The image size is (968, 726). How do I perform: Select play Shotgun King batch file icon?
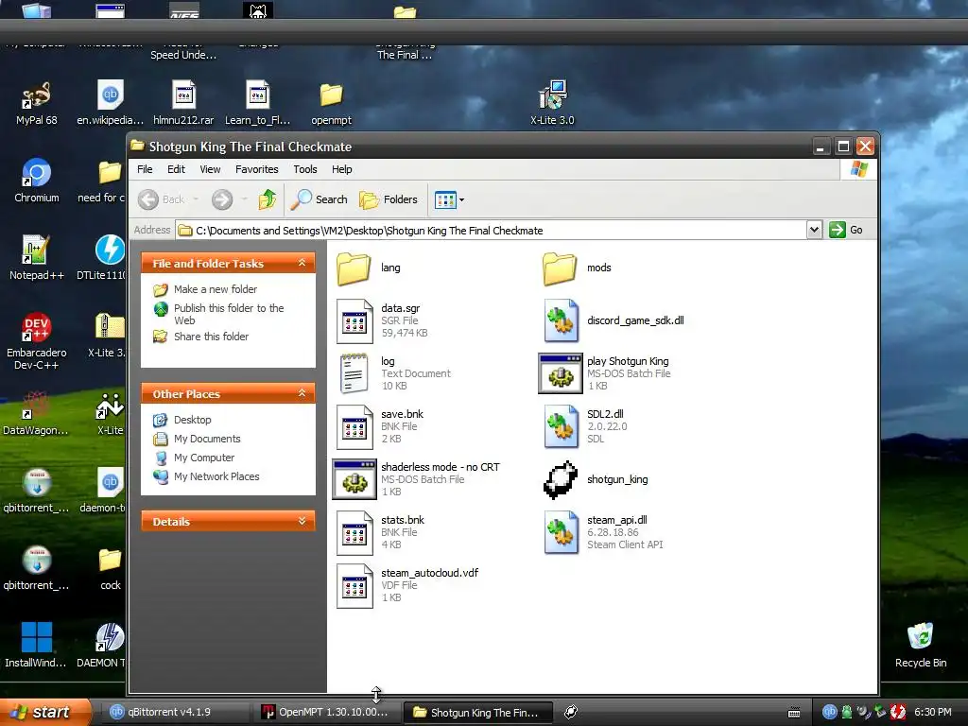[561, 373]
